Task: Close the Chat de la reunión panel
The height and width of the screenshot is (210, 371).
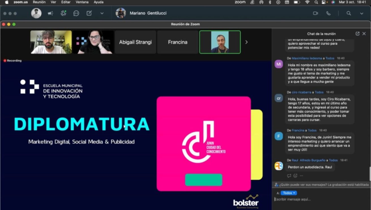Action: (364, 34)
